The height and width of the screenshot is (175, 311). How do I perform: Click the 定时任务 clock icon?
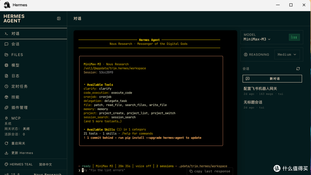point(6,86)
